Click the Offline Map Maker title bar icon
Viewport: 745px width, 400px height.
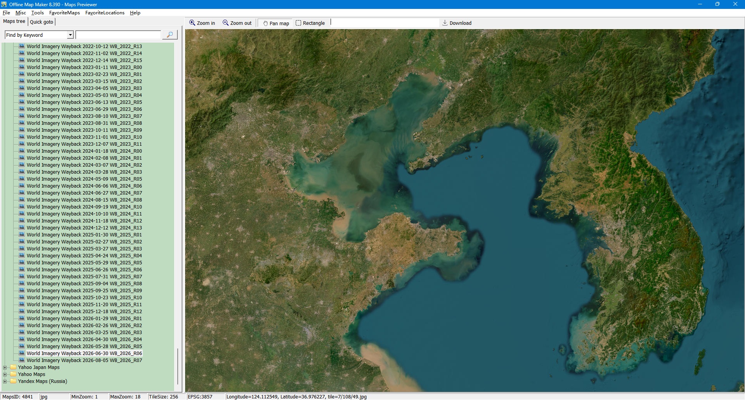(4, 4)
